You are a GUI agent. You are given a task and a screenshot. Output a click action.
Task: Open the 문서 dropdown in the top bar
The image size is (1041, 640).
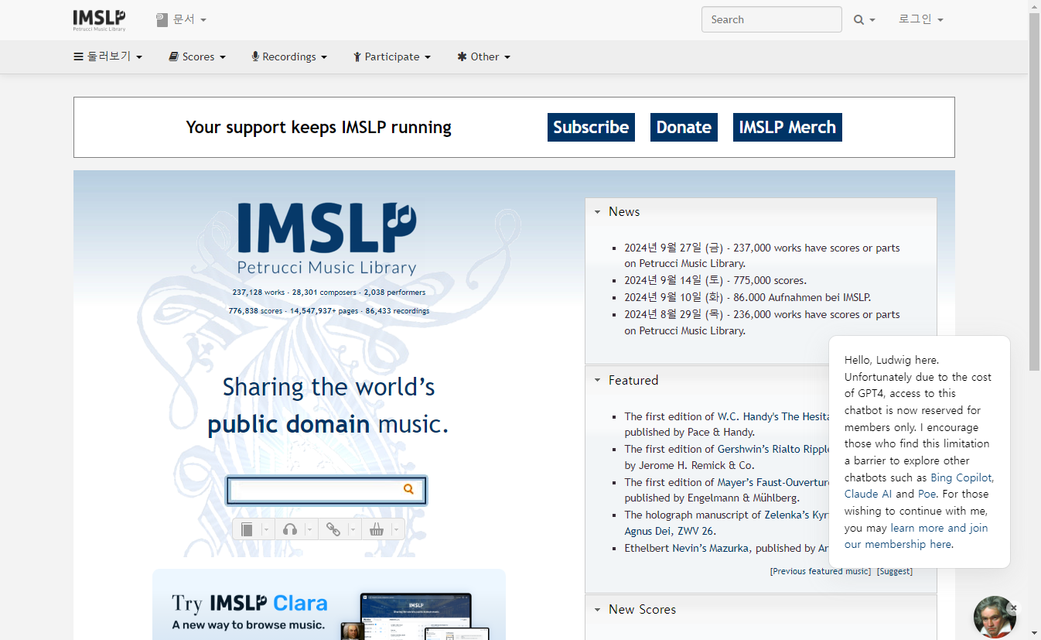[x=181, y=19]
